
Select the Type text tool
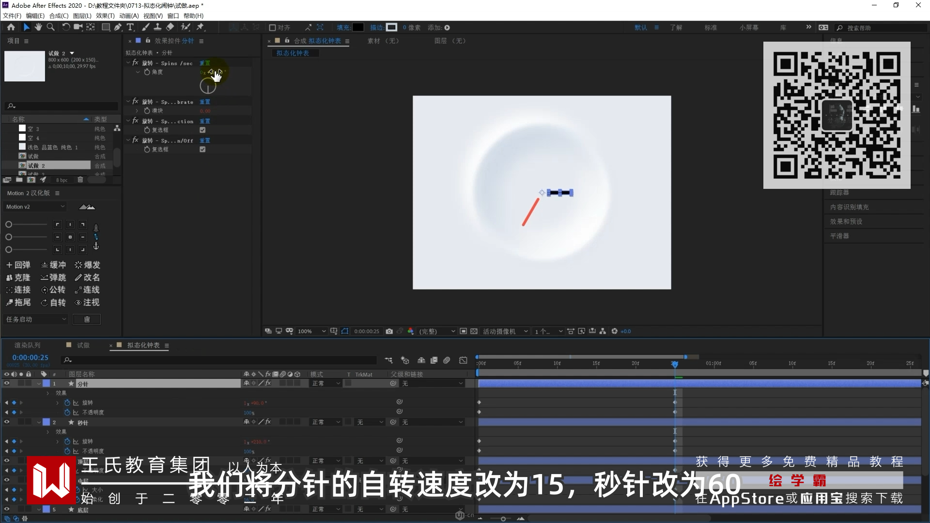click(130, 27)
